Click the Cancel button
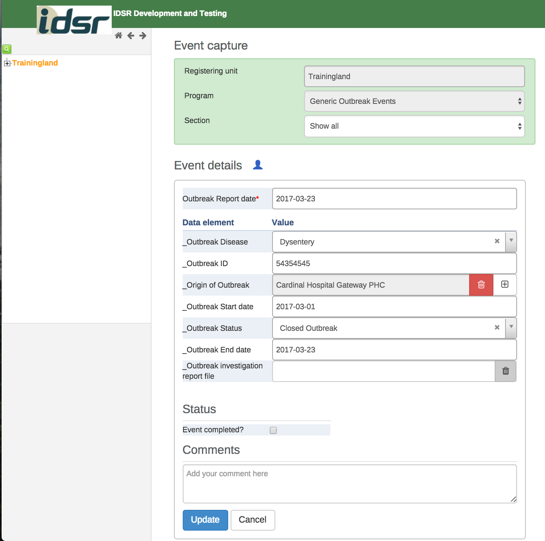545x541 pixels. pyautogui.click(x=253, y=520)
